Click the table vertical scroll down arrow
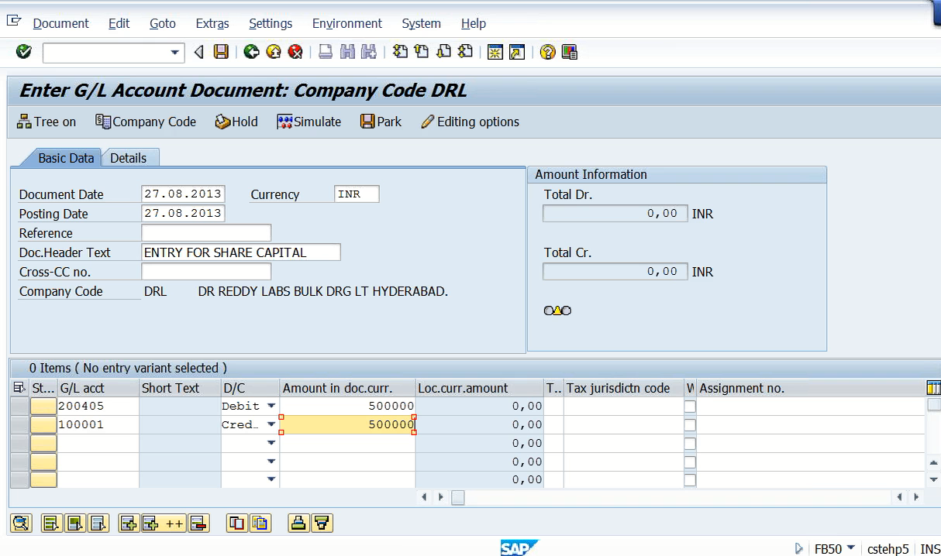 tap(934, 480)
